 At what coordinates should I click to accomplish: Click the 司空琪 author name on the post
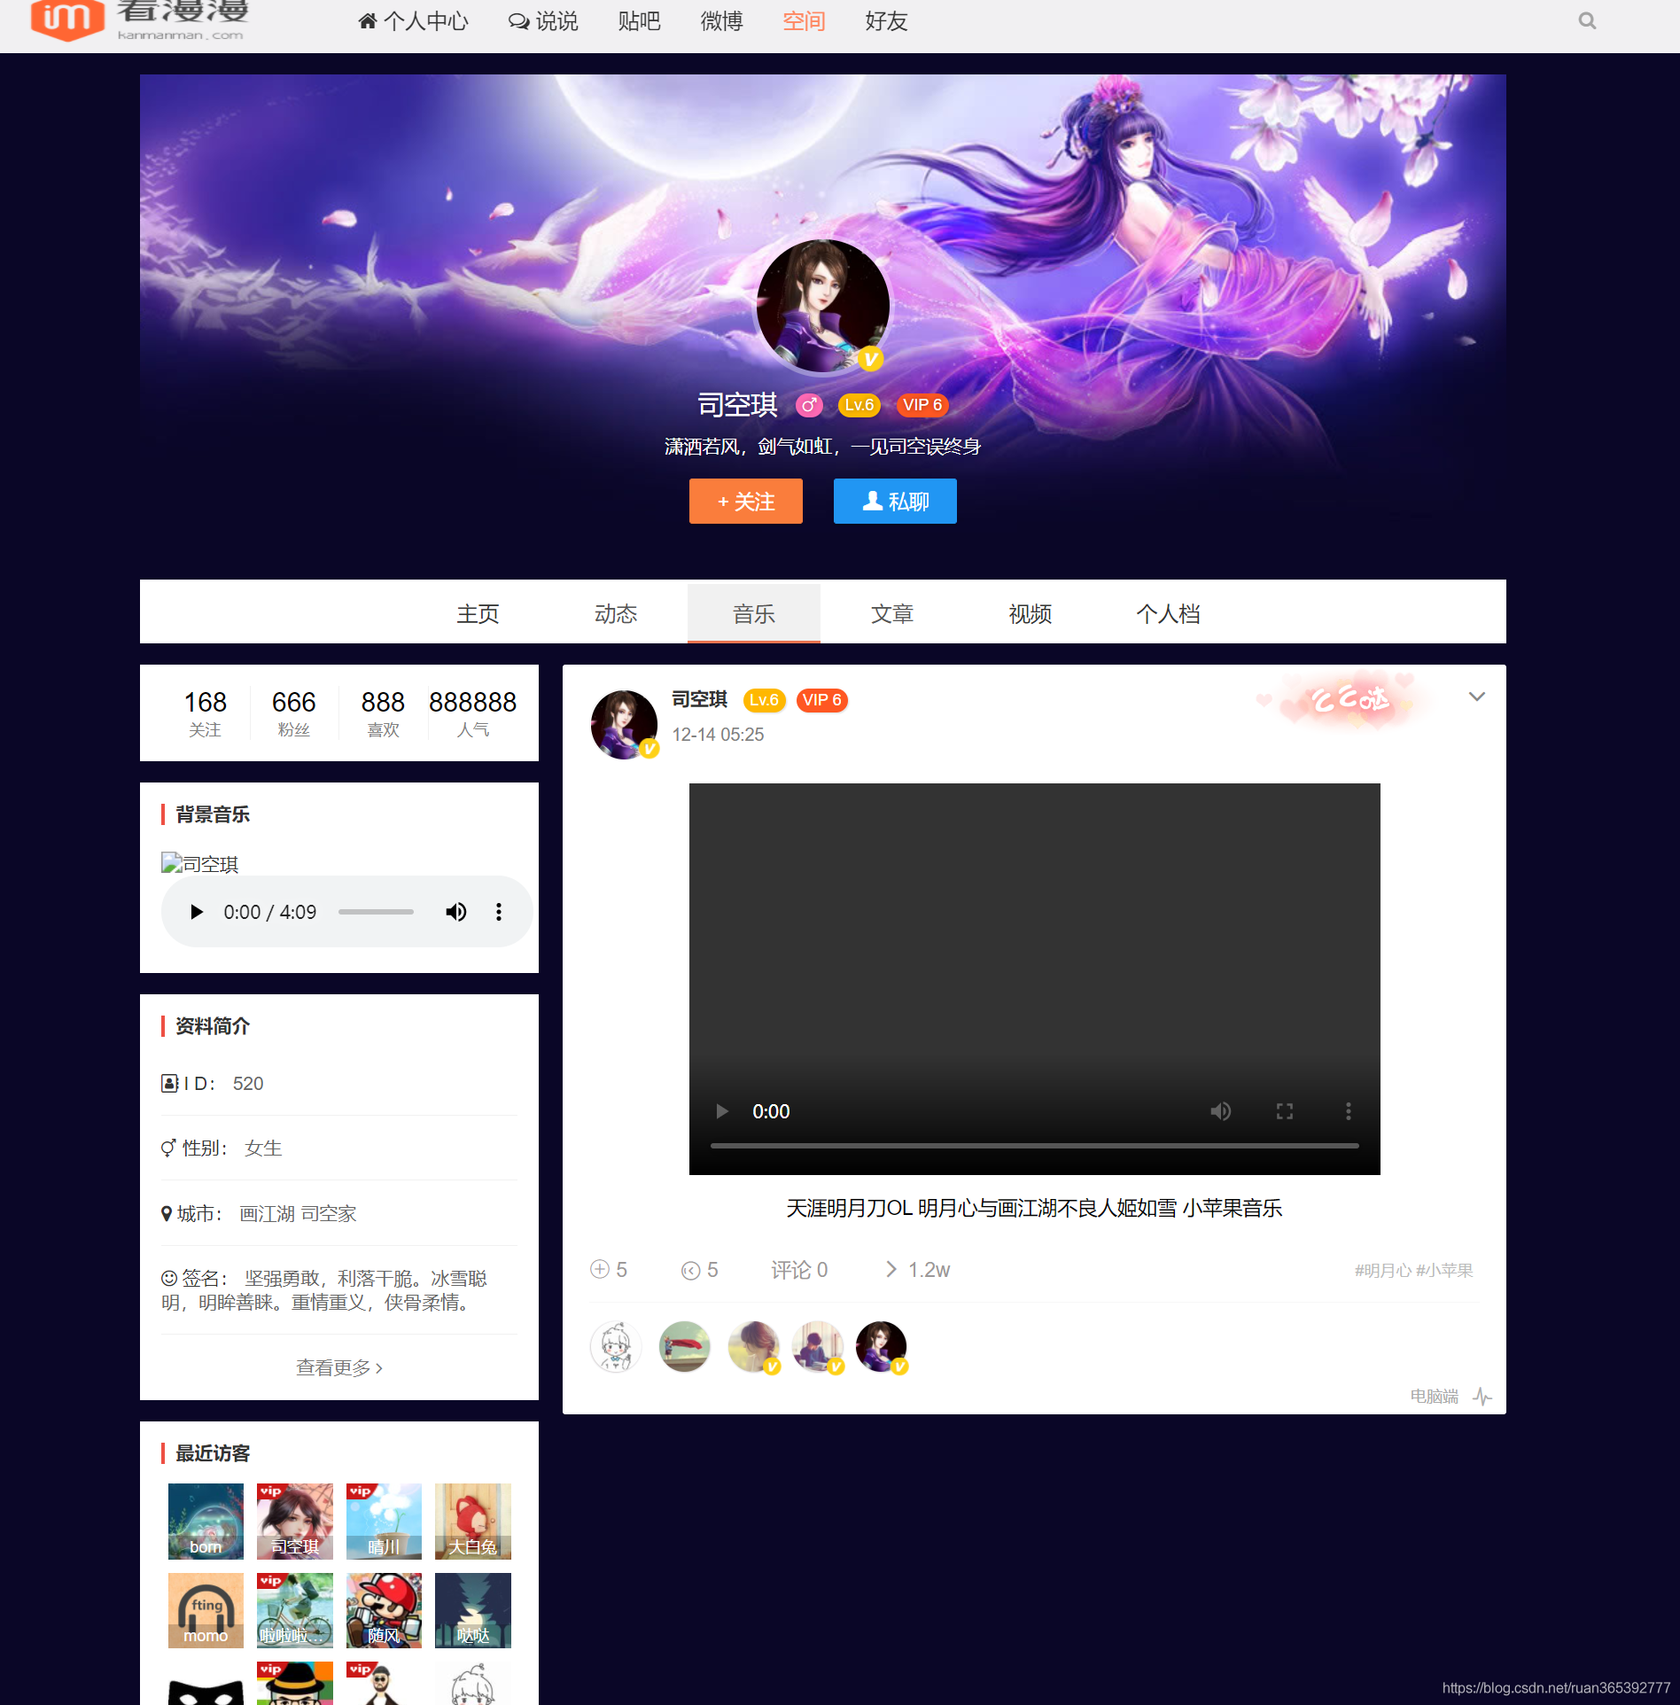click(699, 699)
